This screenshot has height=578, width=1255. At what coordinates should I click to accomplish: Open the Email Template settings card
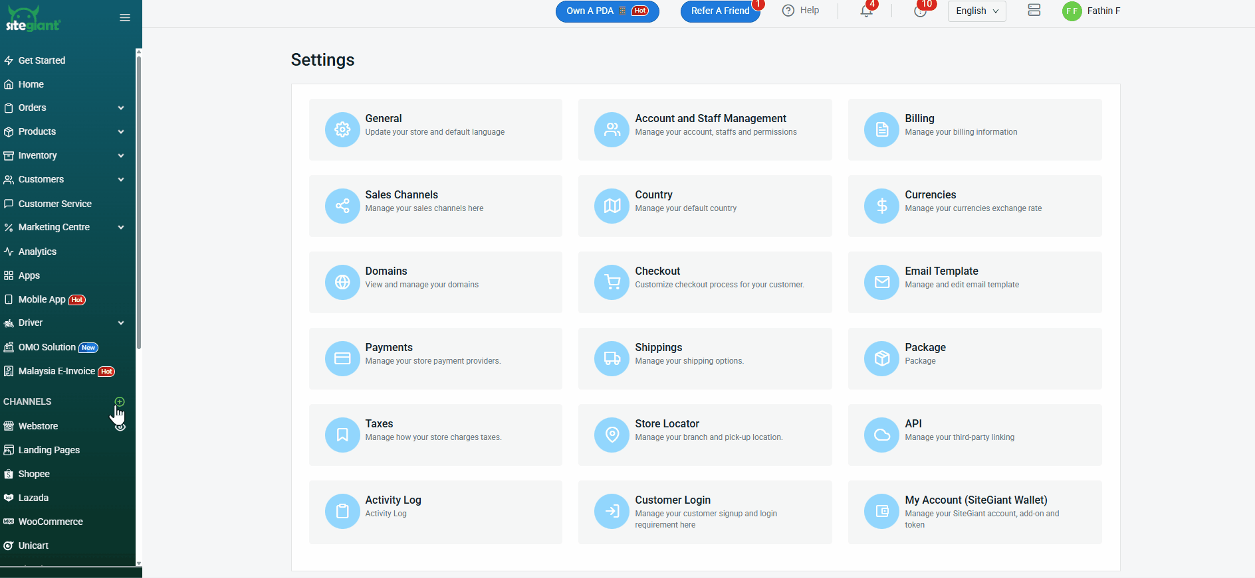point(974,282)
